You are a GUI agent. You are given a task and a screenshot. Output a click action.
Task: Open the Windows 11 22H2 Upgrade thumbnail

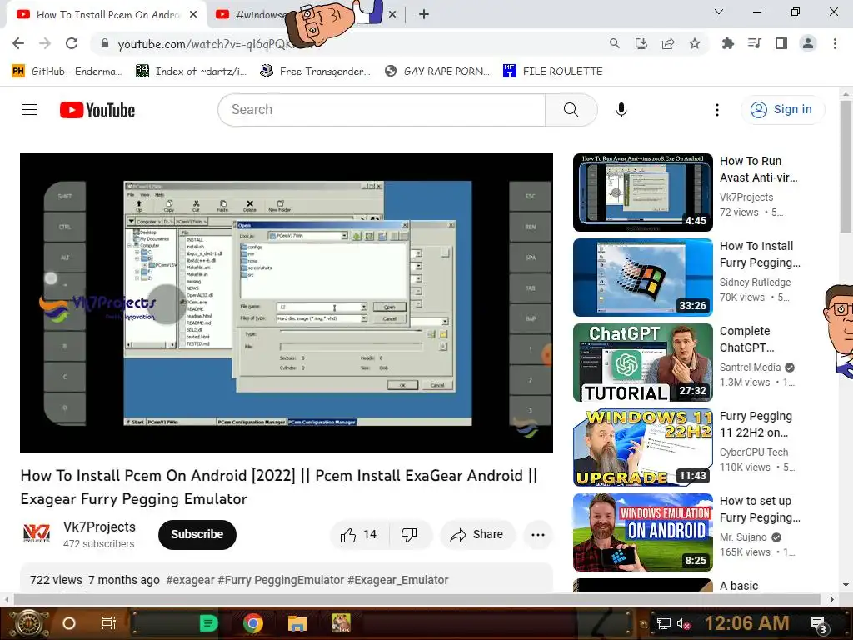(642, 447)
